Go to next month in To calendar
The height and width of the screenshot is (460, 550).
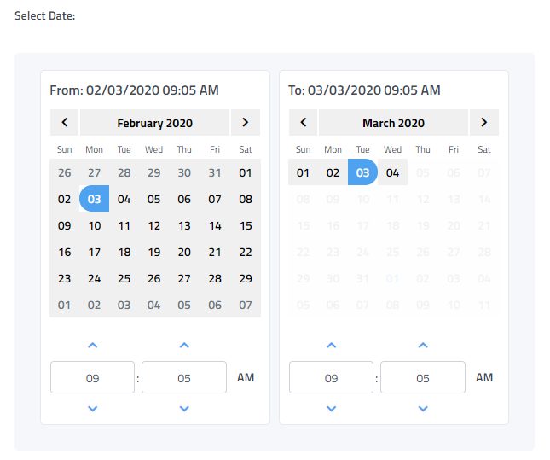(x=484, y=123)
